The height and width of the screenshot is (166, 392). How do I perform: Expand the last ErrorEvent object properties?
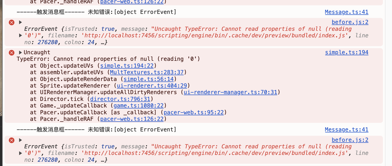pos(21,153)
